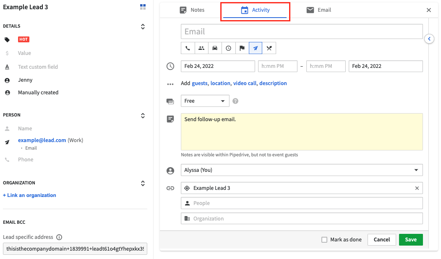The image size is (441, 259).
Task: Select the Lunch activity type icon
Action: pyautogui.click(x=269, y=48)
